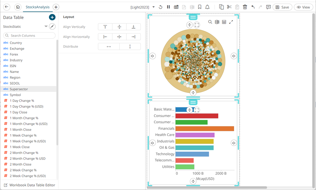Click the Save button
The width and height of the screenshot is (316, 190).
click(x=282, y=7)
